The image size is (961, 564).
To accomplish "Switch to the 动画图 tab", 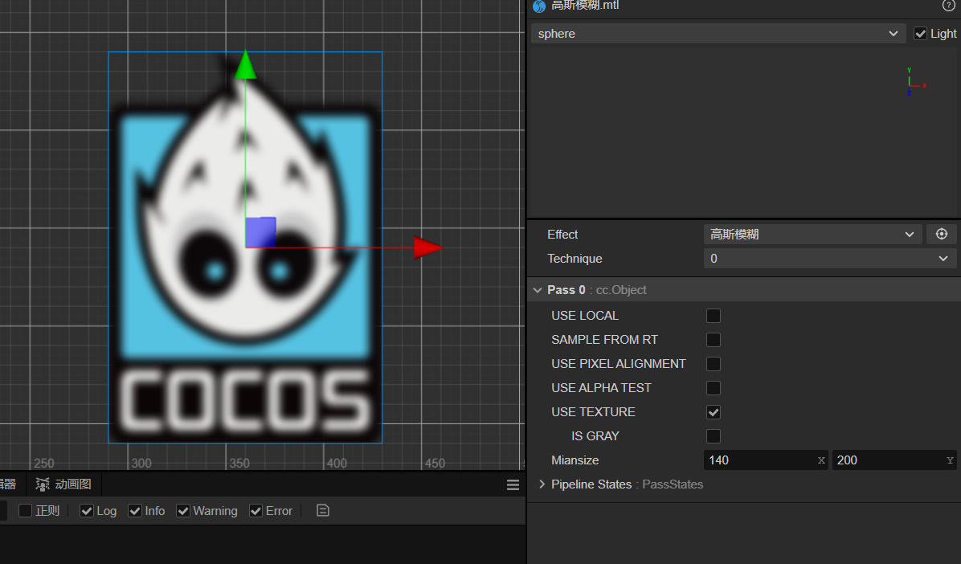I will 63,484.
